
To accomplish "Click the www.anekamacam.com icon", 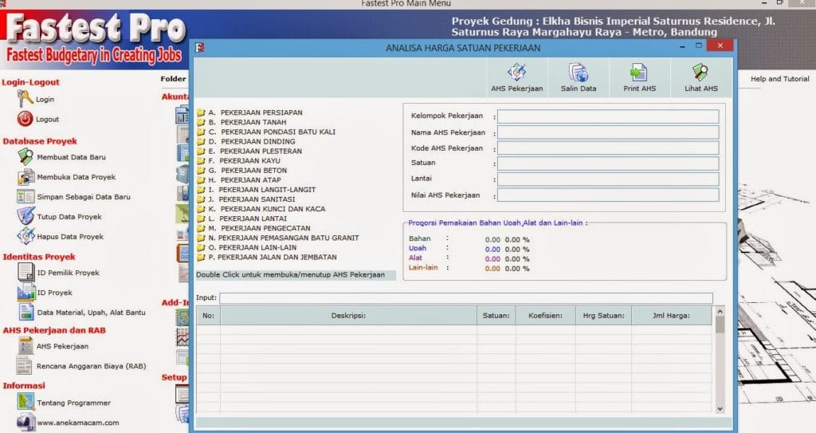I will (x=25, y=422).
